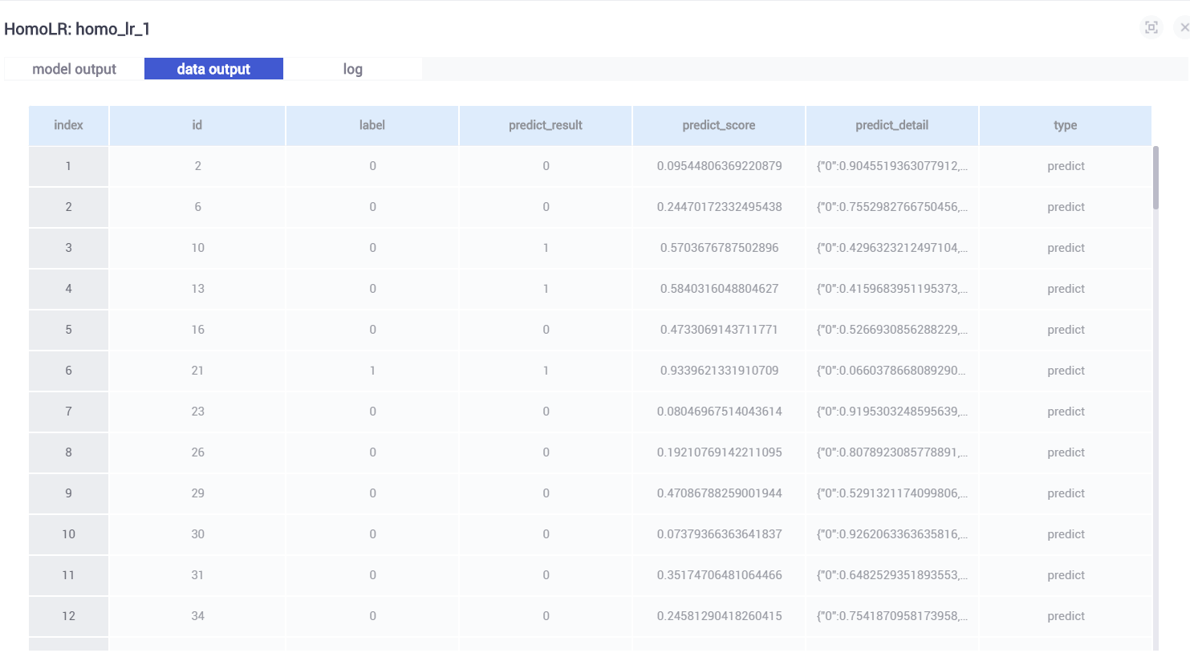Image resolution: width=1190 pixels, height=653 pixels.
Task: Click predict_detail starting {"0":0.9195303248595639
Action: [x=892, y=412]
